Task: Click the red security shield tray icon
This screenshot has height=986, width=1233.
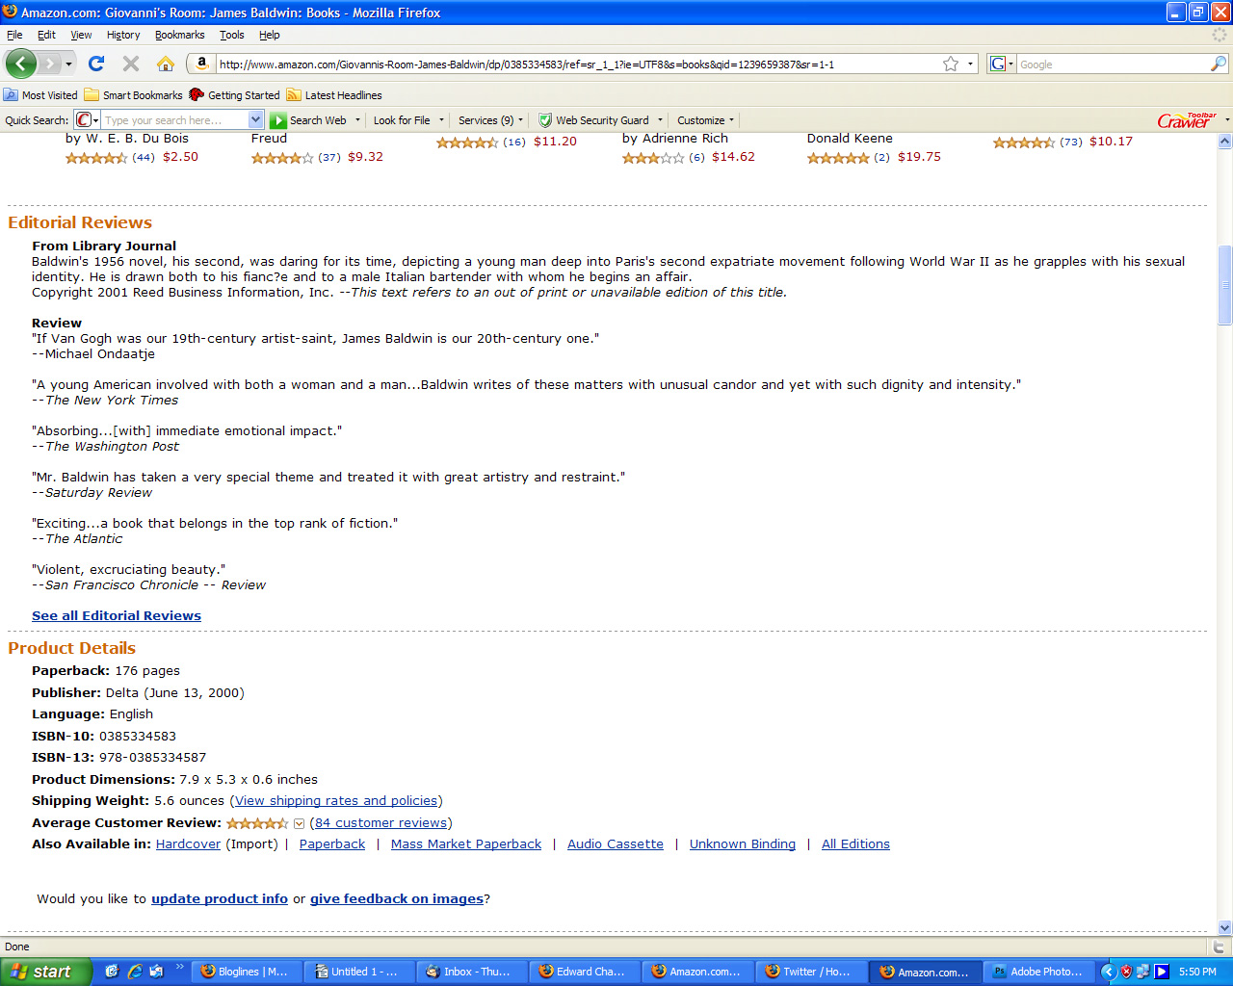Action: pyautogui.click(x=1126, y=972)
